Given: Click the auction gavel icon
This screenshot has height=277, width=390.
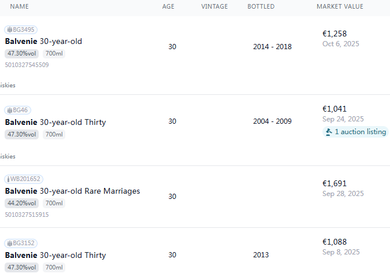Looking at the screenshot, I should coord(328,132).
